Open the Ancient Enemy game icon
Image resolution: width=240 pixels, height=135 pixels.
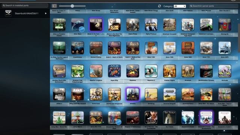tap(96, 48)
